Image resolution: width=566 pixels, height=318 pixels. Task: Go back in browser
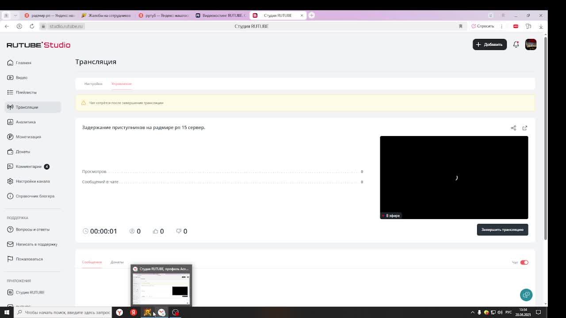(x=7, y=26)
